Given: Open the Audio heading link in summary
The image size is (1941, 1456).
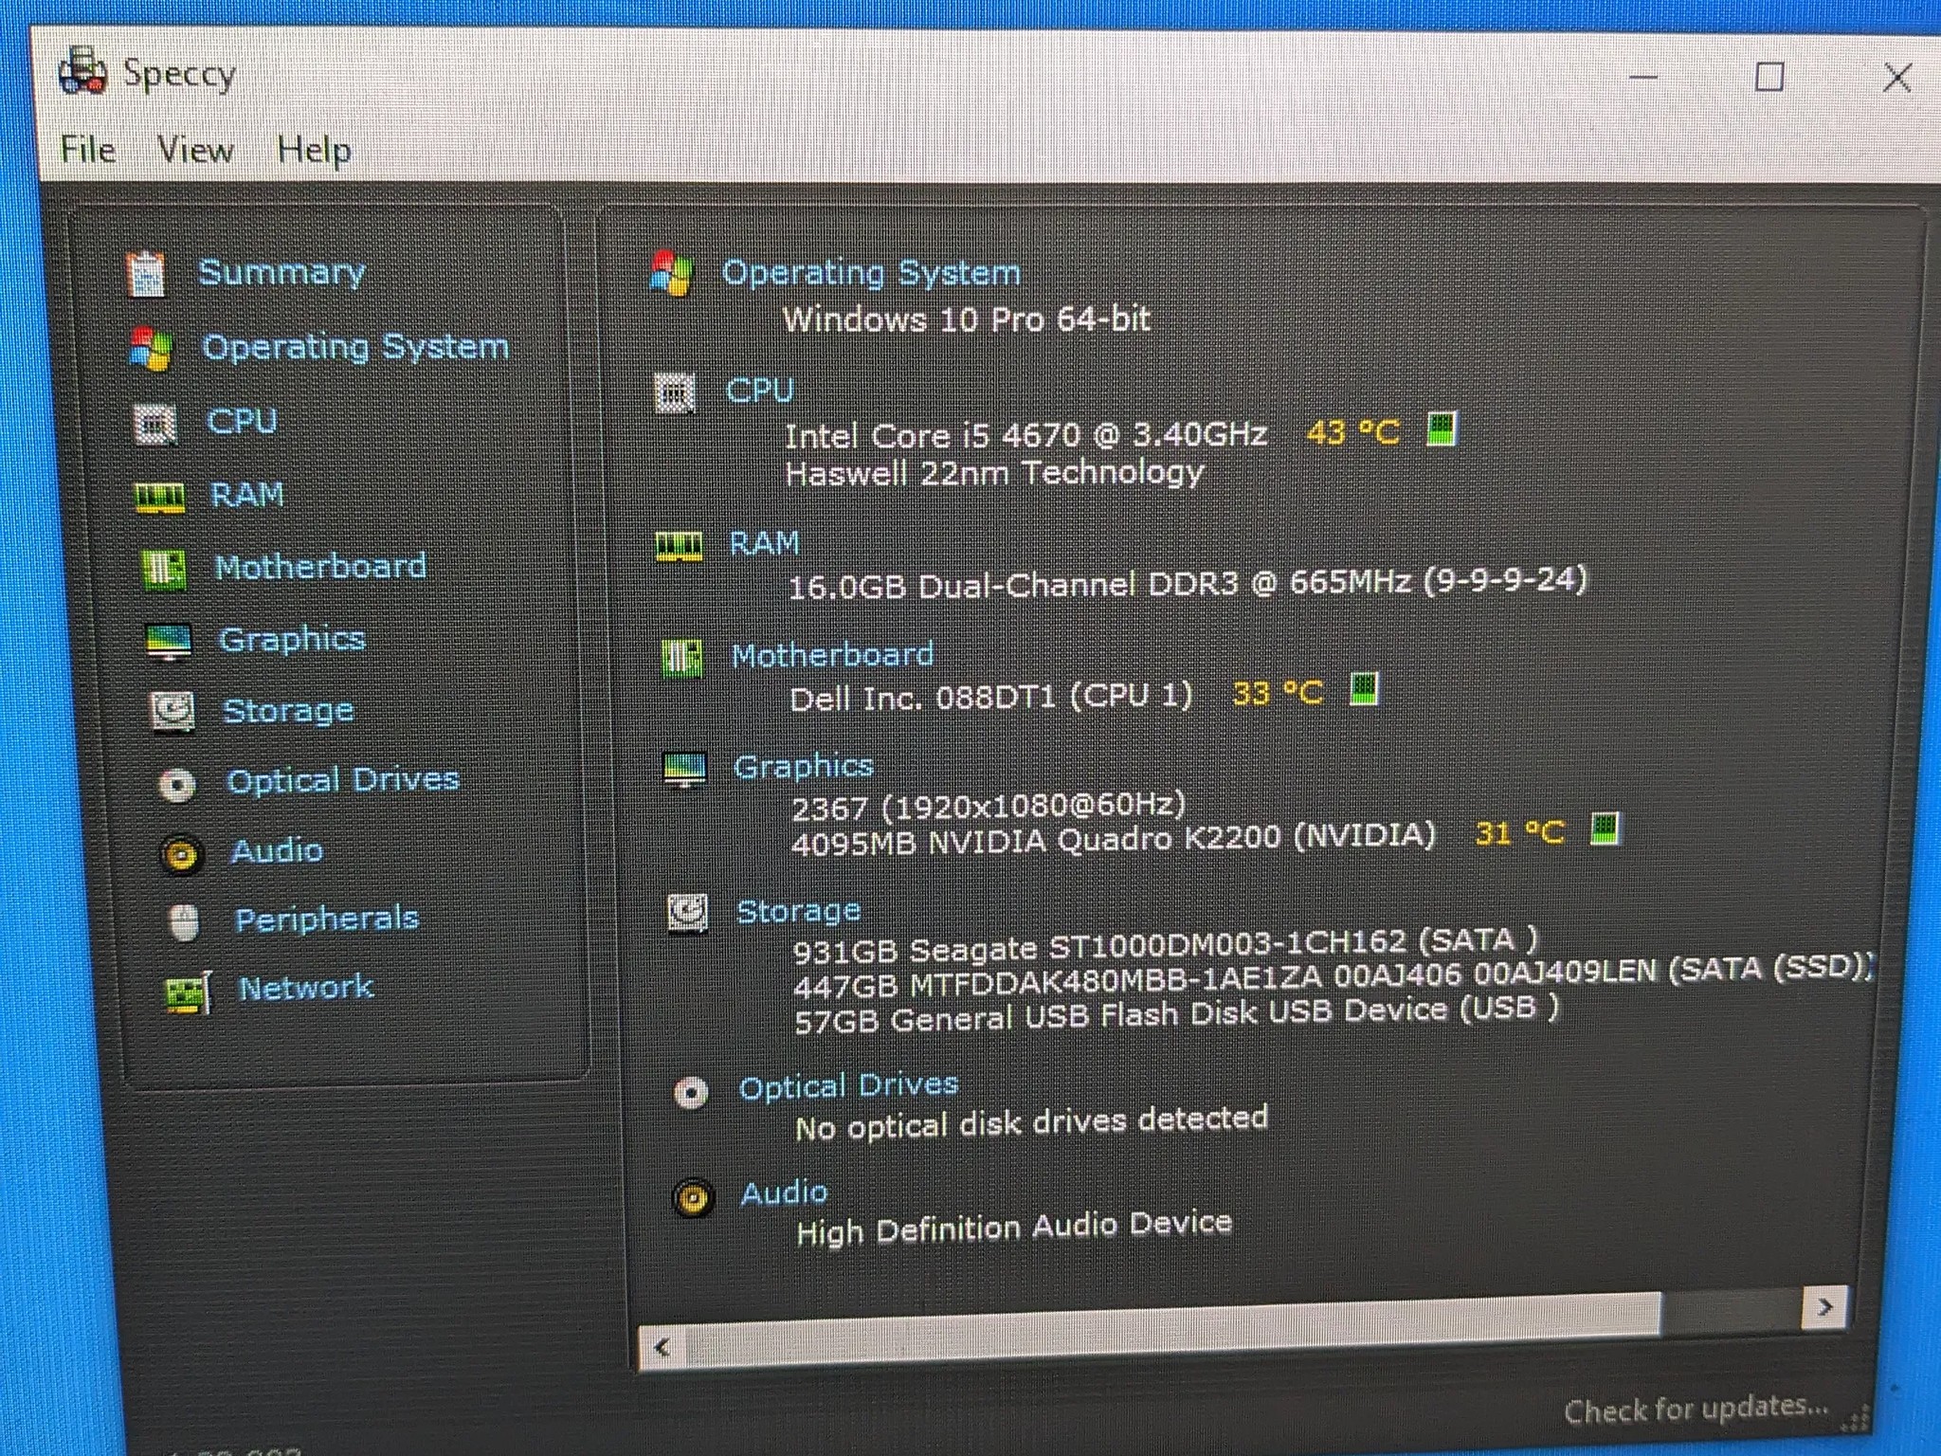Looking at the screenshot, I should point(785,1192).
